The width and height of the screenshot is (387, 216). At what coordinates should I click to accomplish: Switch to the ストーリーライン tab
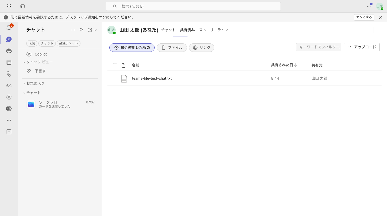[213, 30]
